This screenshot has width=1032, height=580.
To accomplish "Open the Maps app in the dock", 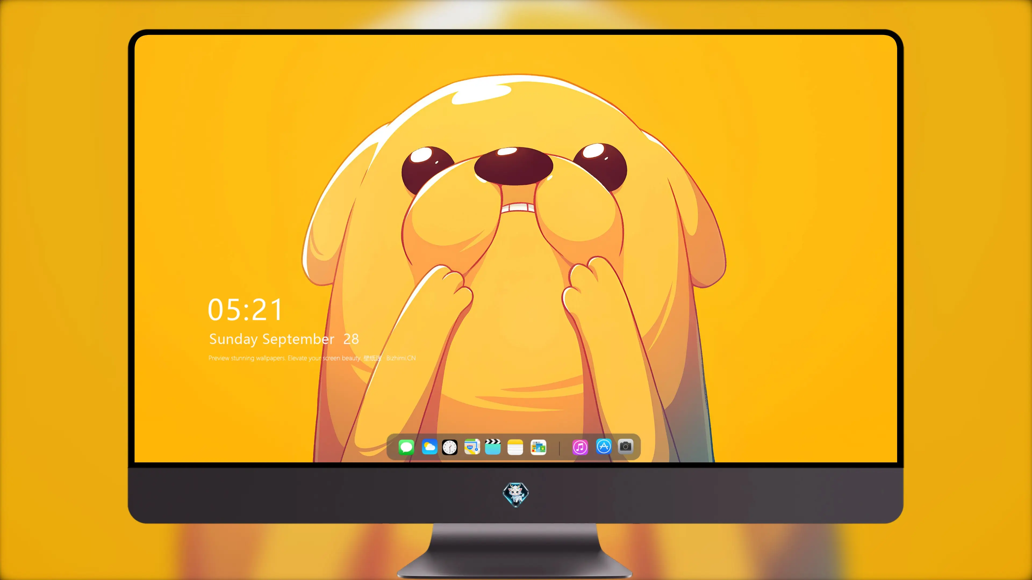I will [472, 447].
